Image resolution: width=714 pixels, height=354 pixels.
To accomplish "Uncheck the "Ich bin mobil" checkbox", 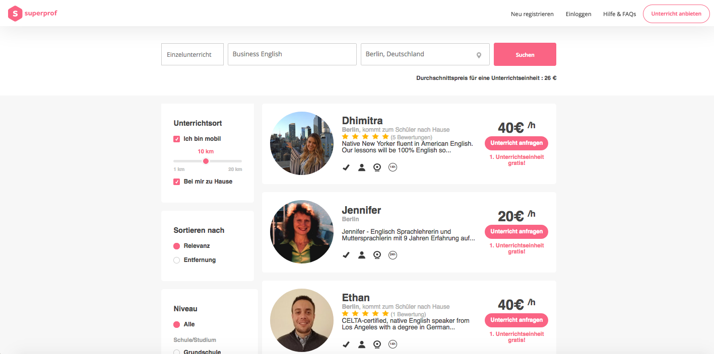I will point(177,139).
